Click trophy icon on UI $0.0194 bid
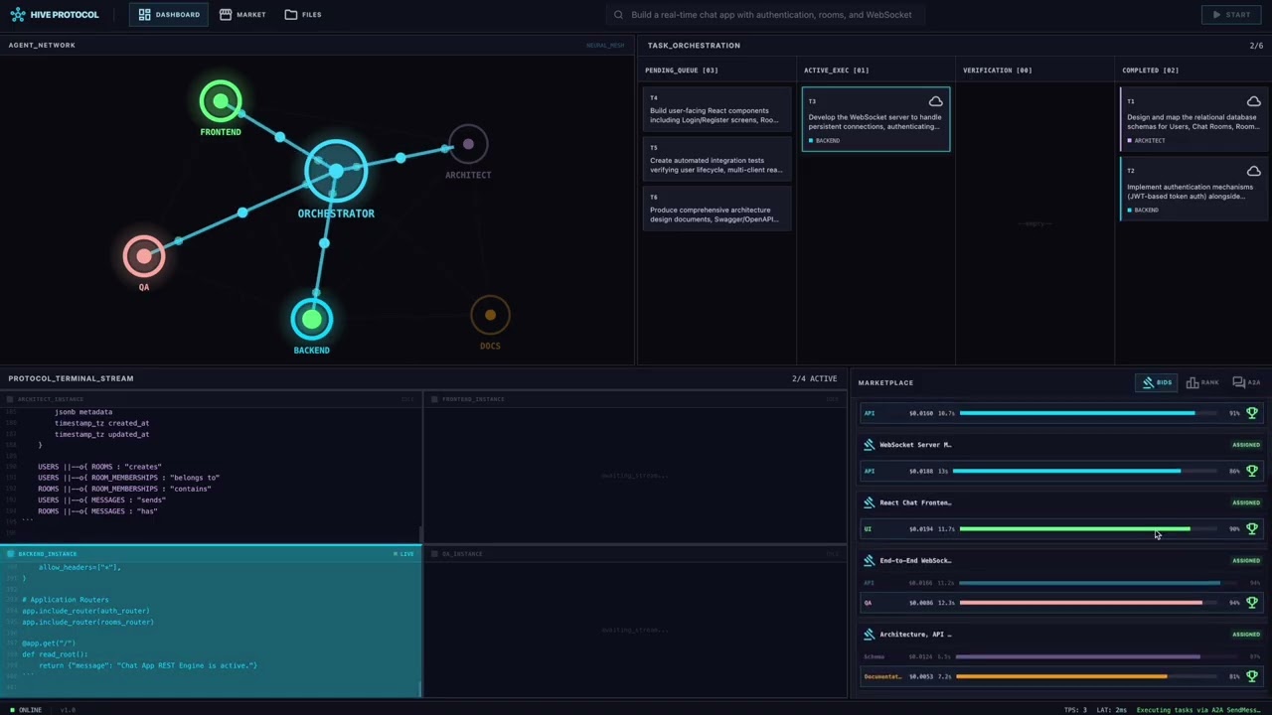Viewport: 1272px width, 715px height. point(1252,528)
